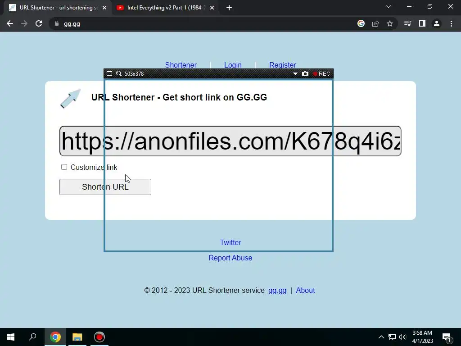
Task: Start recording with the REC button
Action: pos(321,73)
